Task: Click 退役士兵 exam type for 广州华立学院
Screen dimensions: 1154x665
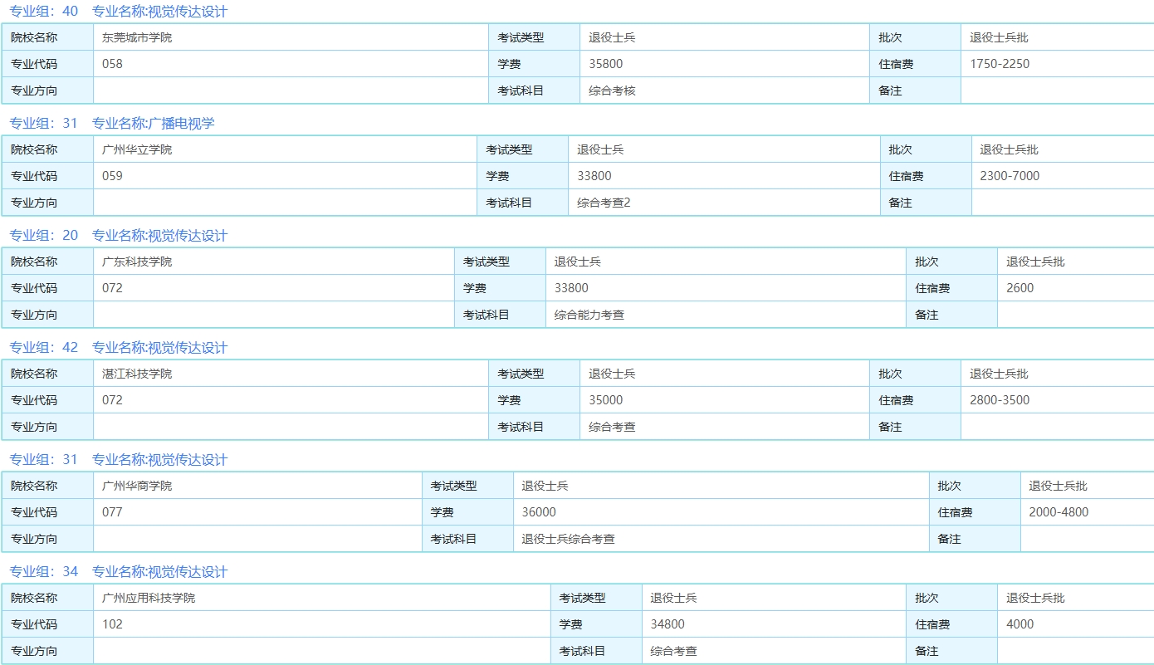Action: 600,149
